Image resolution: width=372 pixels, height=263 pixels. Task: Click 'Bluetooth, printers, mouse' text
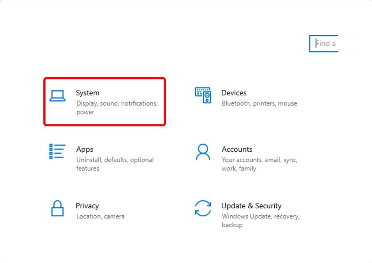(259, 103)
